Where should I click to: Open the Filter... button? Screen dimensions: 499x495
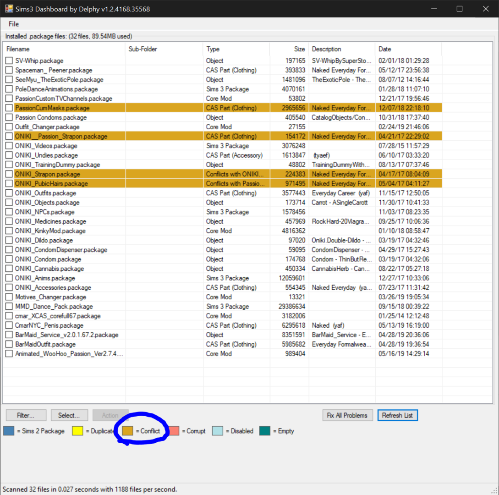tap(26, 415)
